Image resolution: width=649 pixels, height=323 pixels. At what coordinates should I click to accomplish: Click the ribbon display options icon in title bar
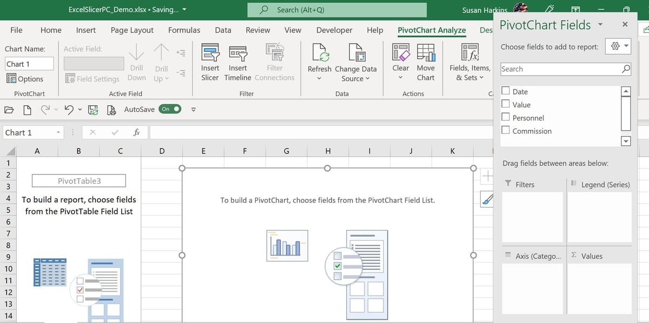575,9
